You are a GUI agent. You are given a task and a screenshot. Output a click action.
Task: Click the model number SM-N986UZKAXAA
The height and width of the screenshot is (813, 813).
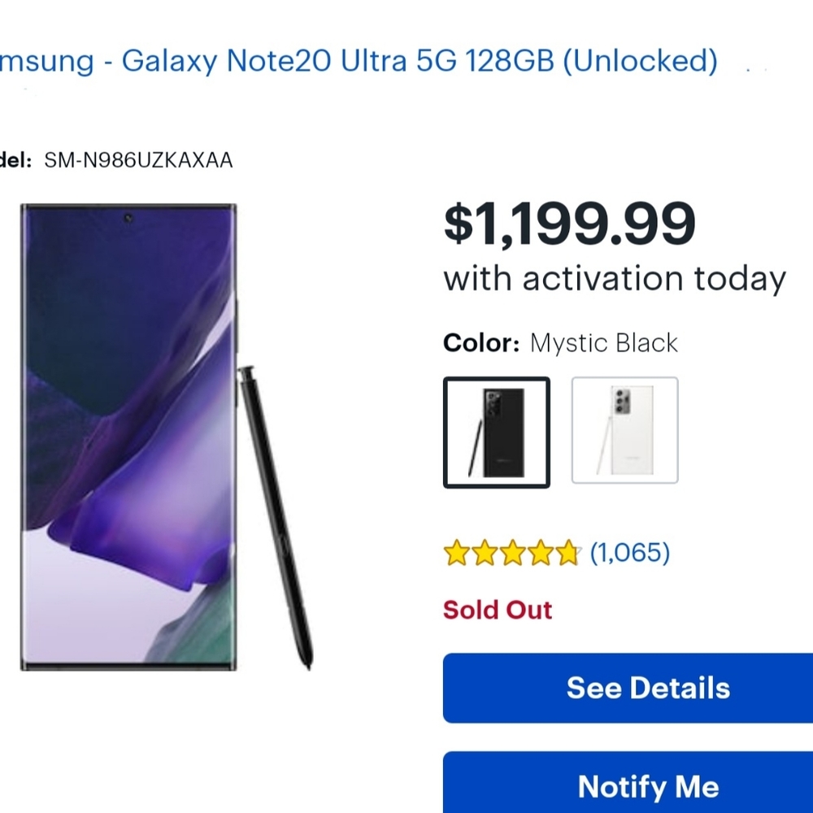[138, 160]
